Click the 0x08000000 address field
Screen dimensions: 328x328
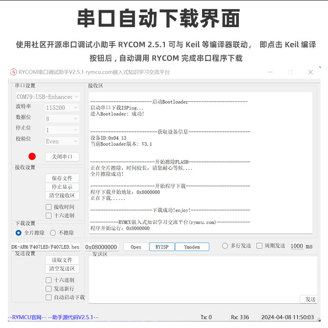tap(101, 247)
